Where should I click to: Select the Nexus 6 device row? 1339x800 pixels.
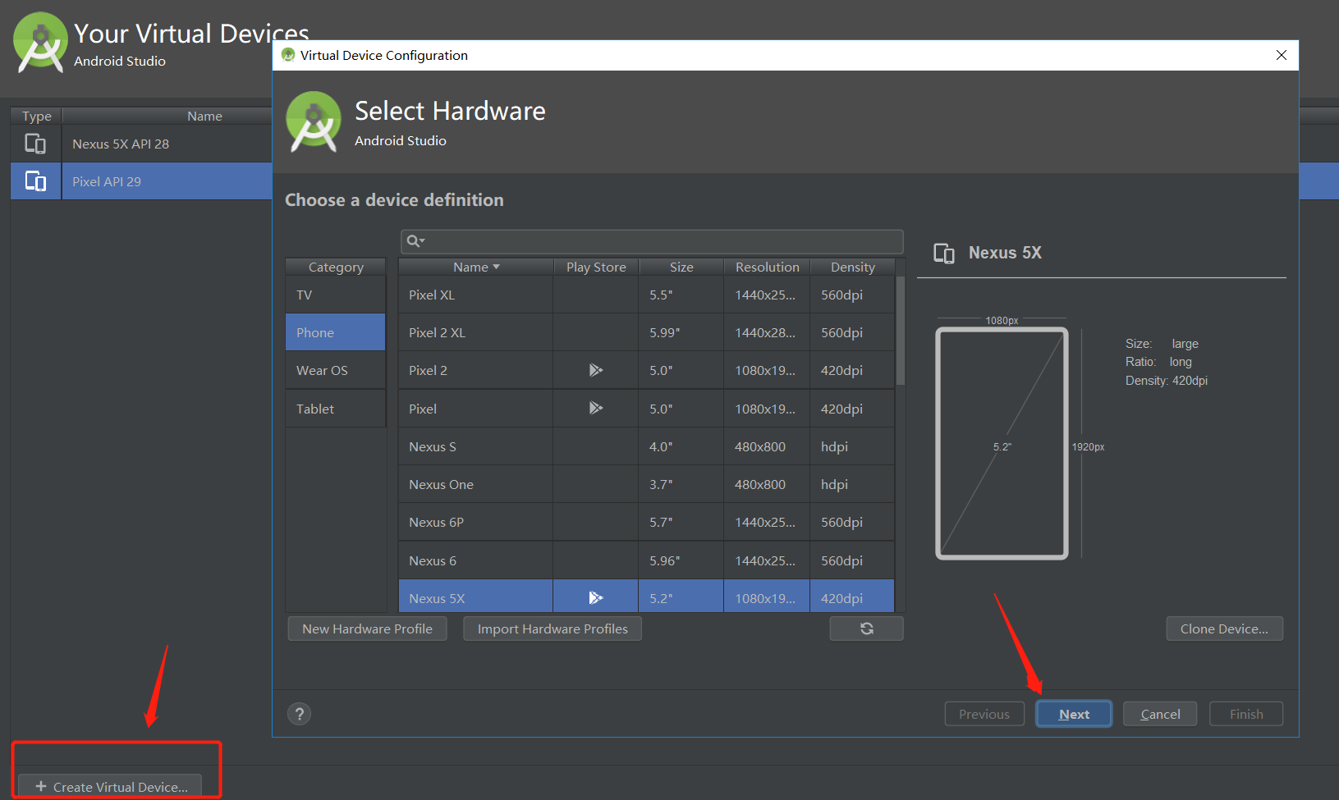tap(646, 560)
